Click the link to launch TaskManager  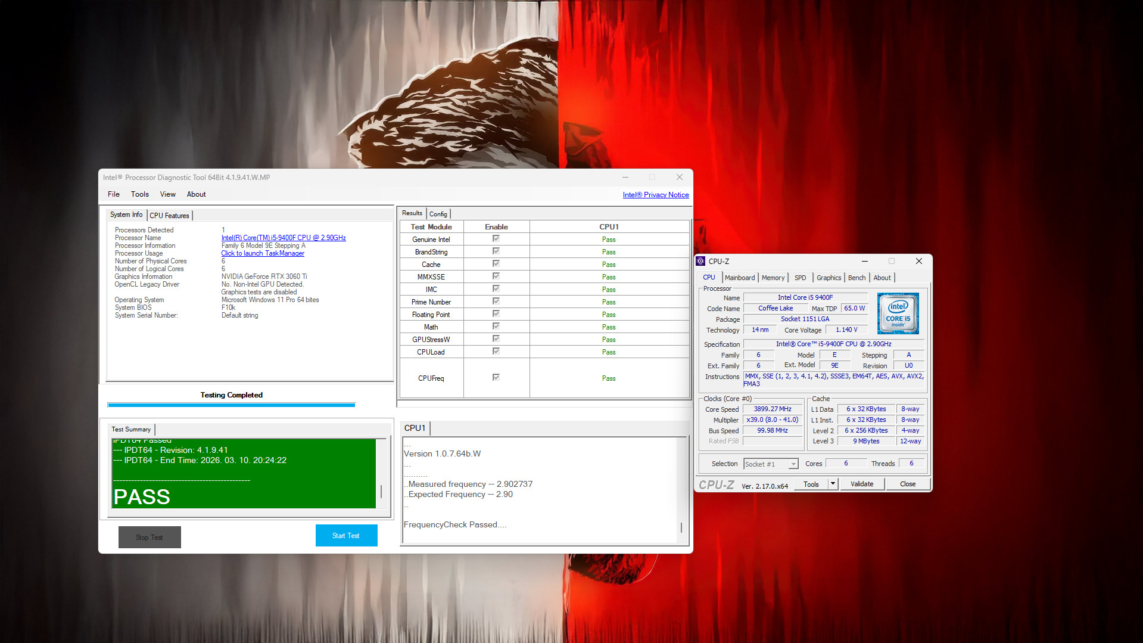(x=263, y=253)
